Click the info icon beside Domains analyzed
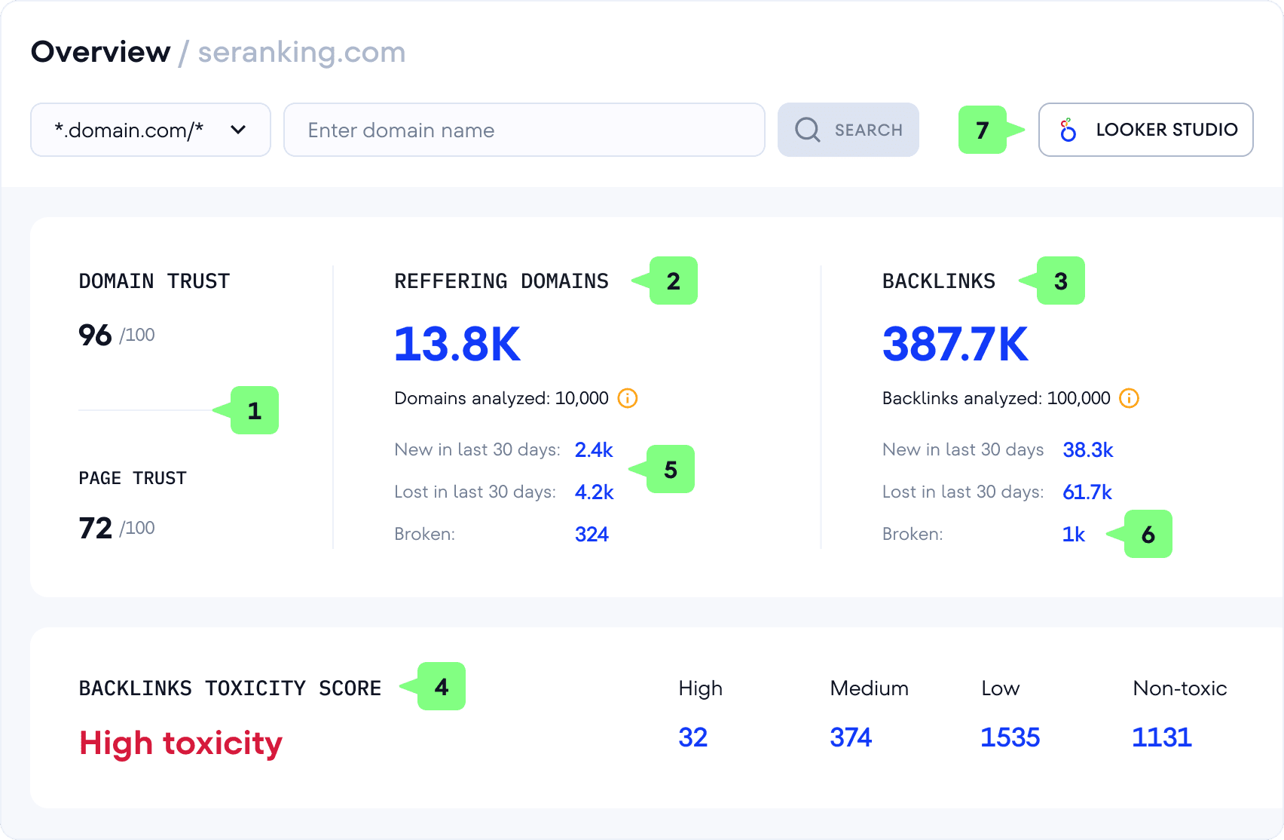Screen dimensions: 1284x840 coord(628,398)
